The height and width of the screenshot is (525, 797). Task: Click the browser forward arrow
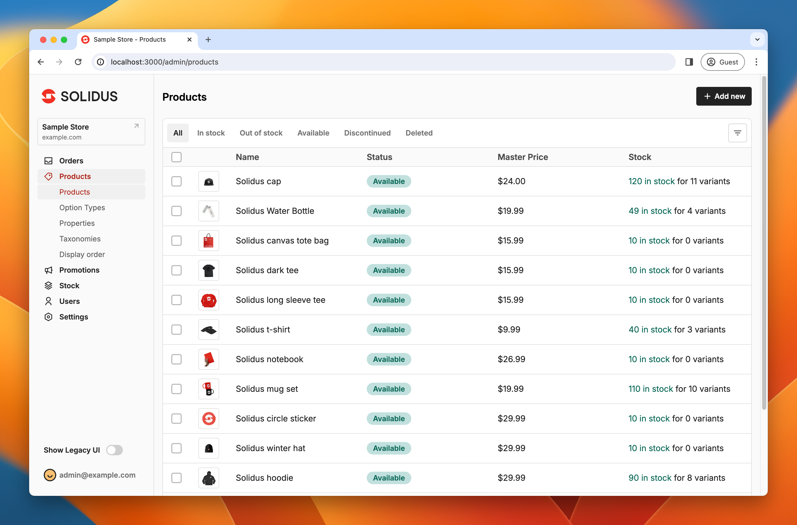59,62
